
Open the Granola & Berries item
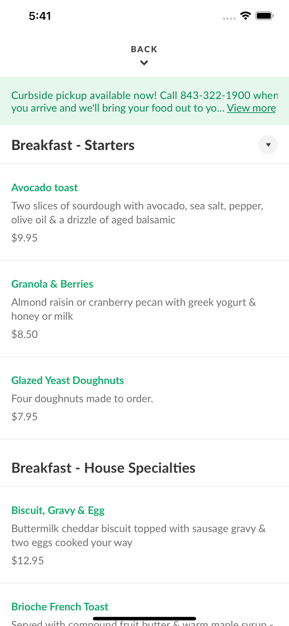(x=52, y=284)
